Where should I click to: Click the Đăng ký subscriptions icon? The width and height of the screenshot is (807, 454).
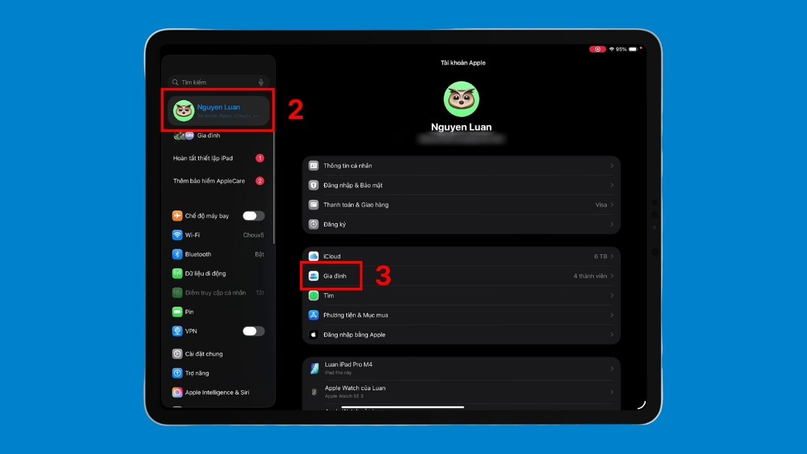pyautogui.click(x=313, y=224)
